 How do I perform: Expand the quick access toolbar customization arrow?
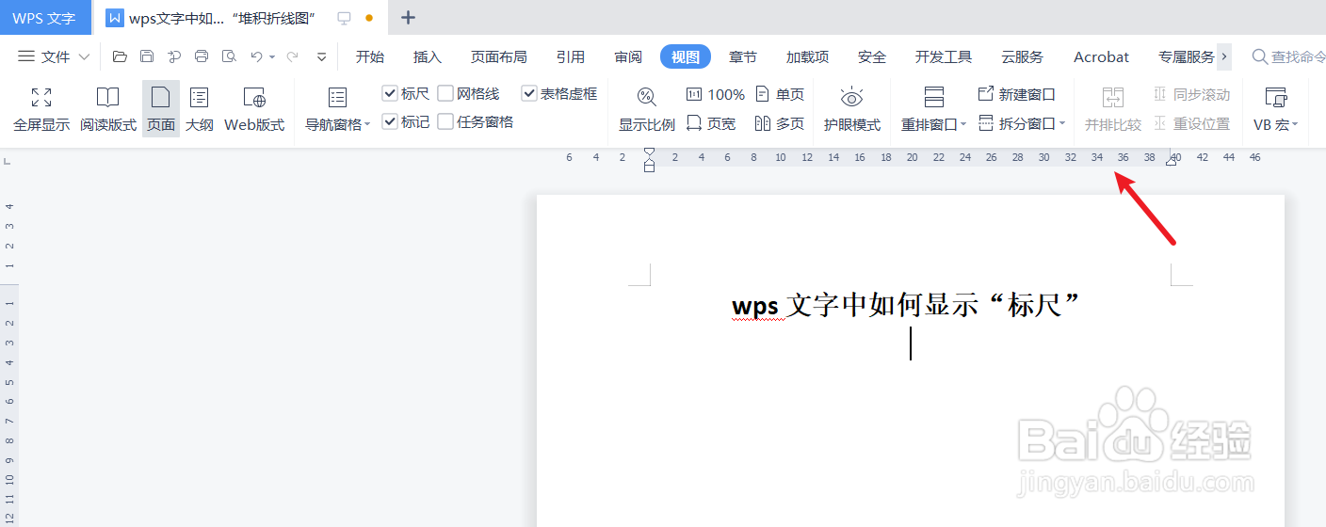pyautogui.click(x=321, y=56)
